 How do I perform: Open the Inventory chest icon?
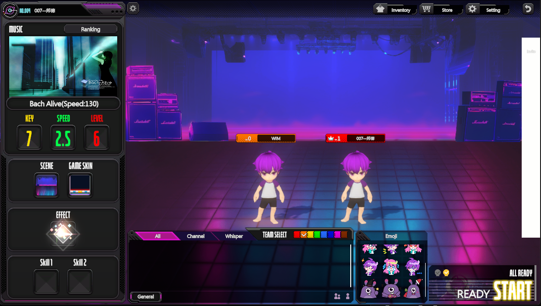coord(380,8)
